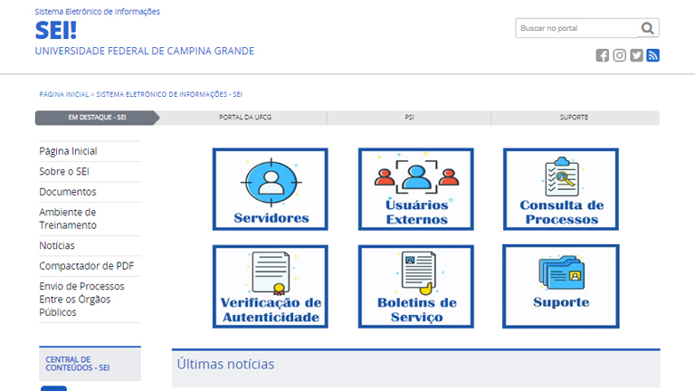Click the Sistema Eletrônico de Informações - SEI breadcrumb
This screenshot has height=391, width=695.
pos(169,94)
